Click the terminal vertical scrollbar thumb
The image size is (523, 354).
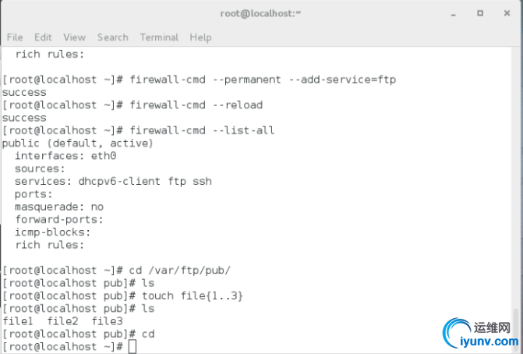coord(516,331)
